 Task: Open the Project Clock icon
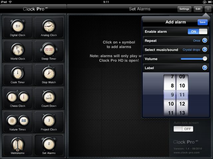click(49, 120)
